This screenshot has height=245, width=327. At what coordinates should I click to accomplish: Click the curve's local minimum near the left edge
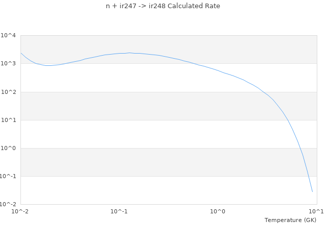(x=49, y=65)
